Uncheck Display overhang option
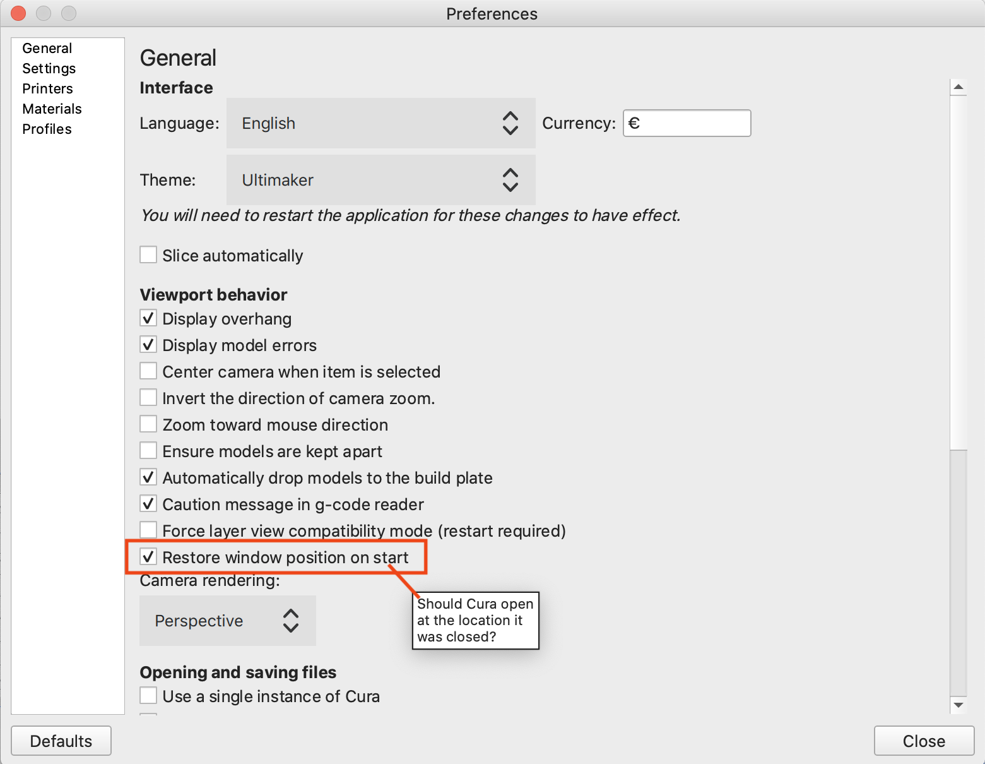The image size is (985, 764). click(148, 318)
